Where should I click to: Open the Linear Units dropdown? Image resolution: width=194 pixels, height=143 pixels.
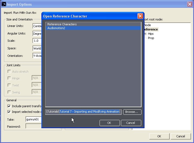coord(37,26)
